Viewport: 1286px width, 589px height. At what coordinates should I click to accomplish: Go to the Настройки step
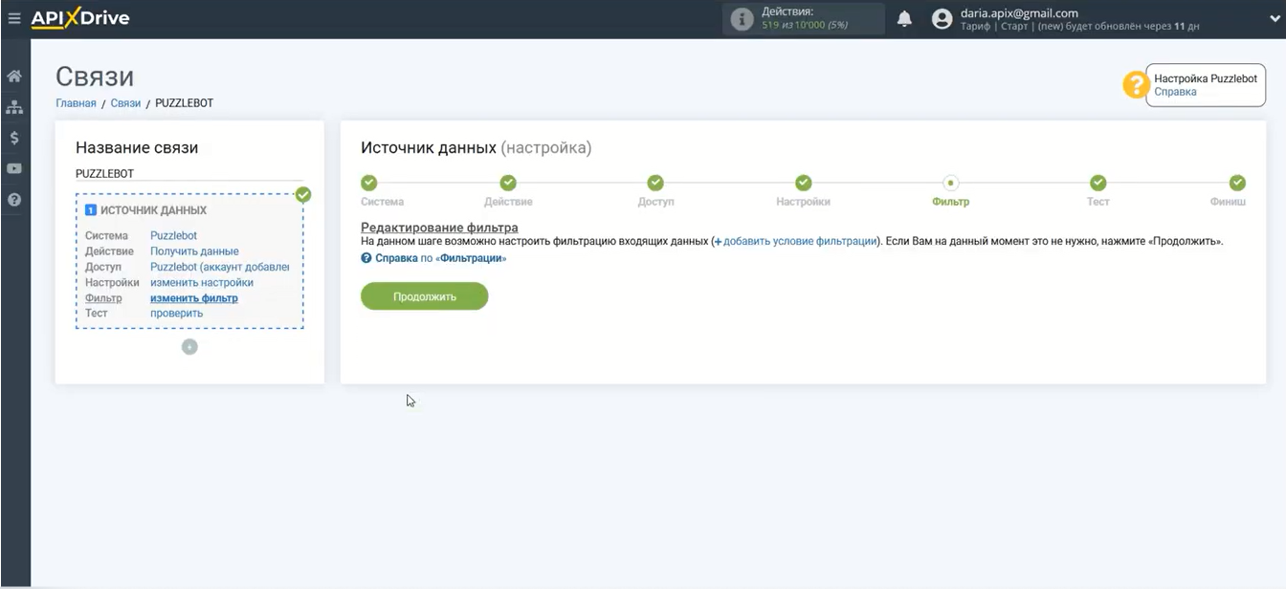pos(803,183)
